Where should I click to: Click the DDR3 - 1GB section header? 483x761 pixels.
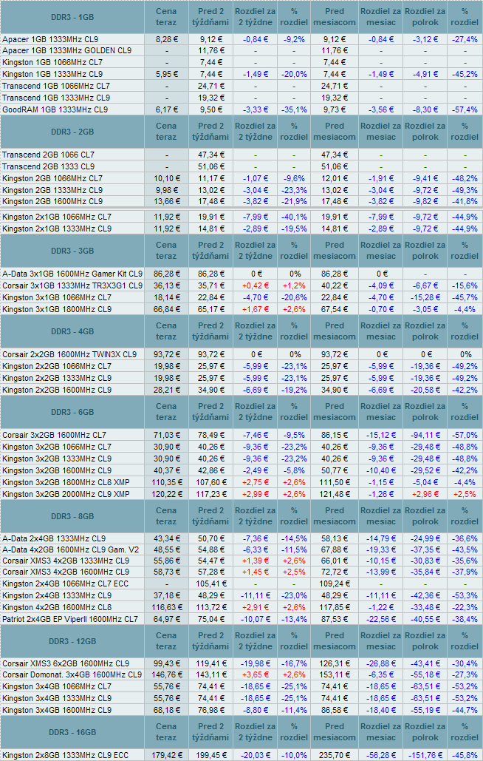point(72,17)
